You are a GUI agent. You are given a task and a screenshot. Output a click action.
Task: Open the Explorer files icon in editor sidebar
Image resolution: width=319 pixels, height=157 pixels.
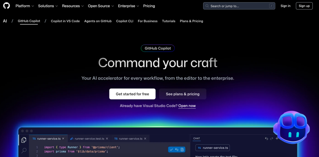(x=24, y=140)
